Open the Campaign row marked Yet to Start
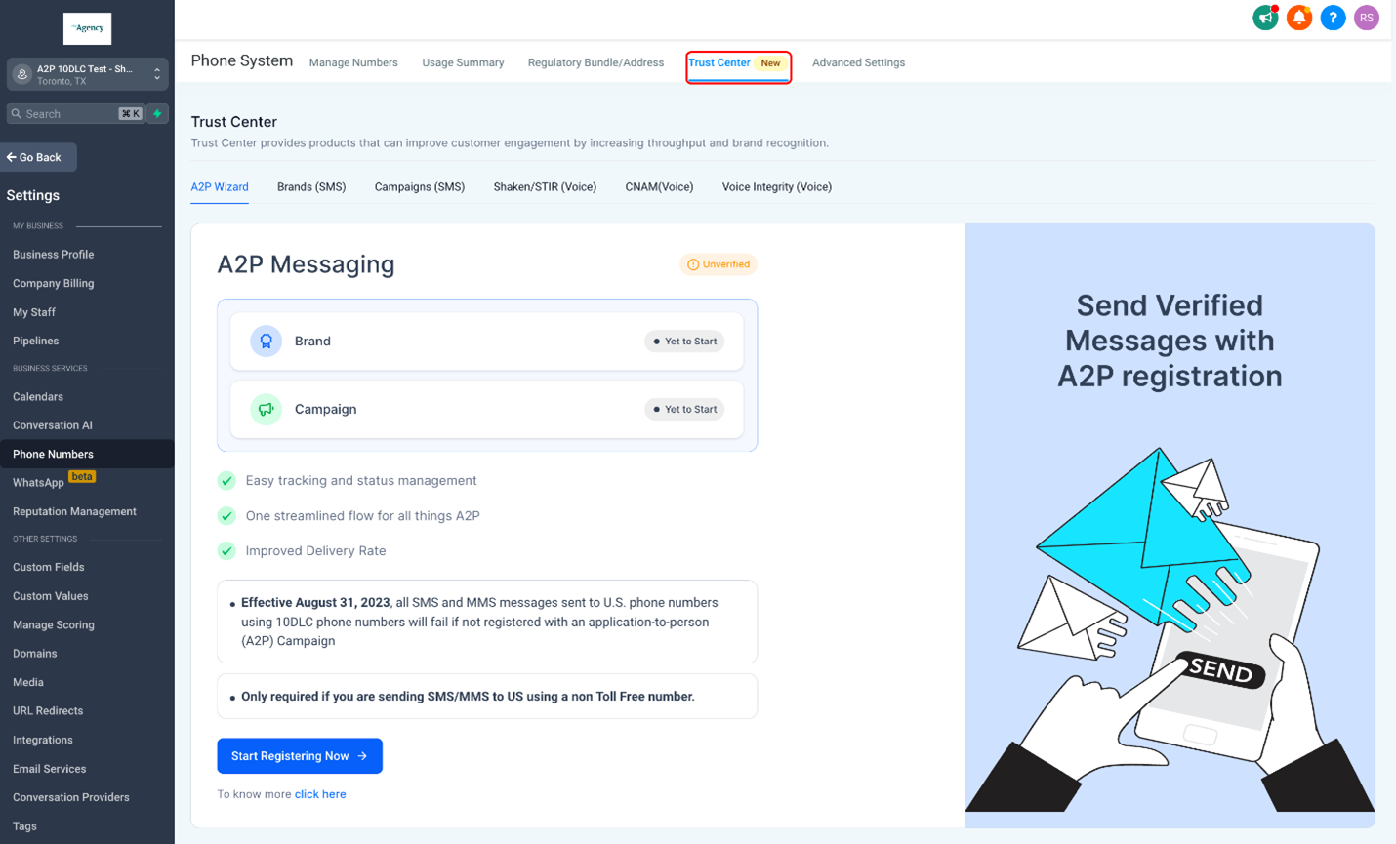1396x844 pixels. 487,409
